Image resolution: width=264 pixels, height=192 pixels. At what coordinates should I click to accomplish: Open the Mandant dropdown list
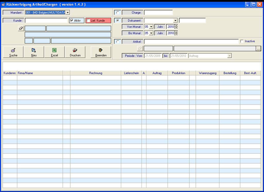click(68, 13)
